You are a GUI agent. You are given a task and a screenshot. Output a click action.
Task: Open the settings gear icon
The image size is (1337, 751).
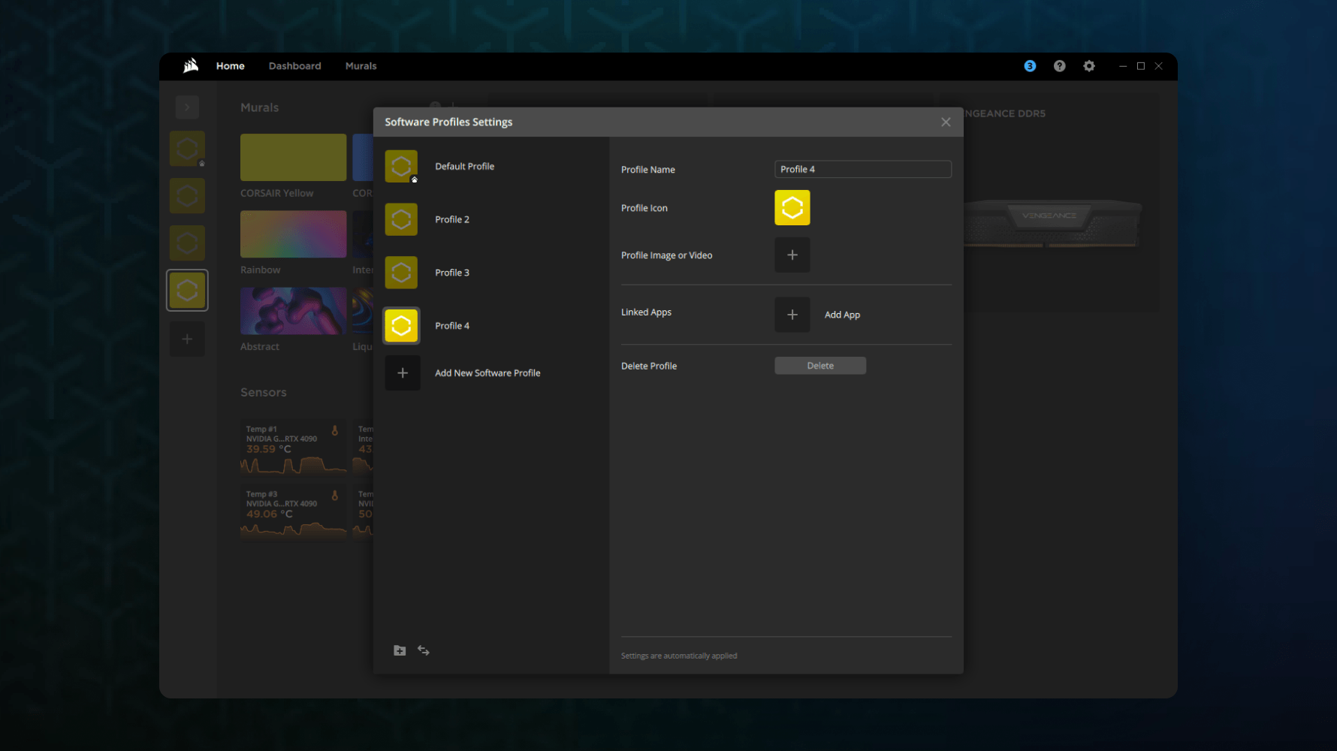click(1089, 66)
